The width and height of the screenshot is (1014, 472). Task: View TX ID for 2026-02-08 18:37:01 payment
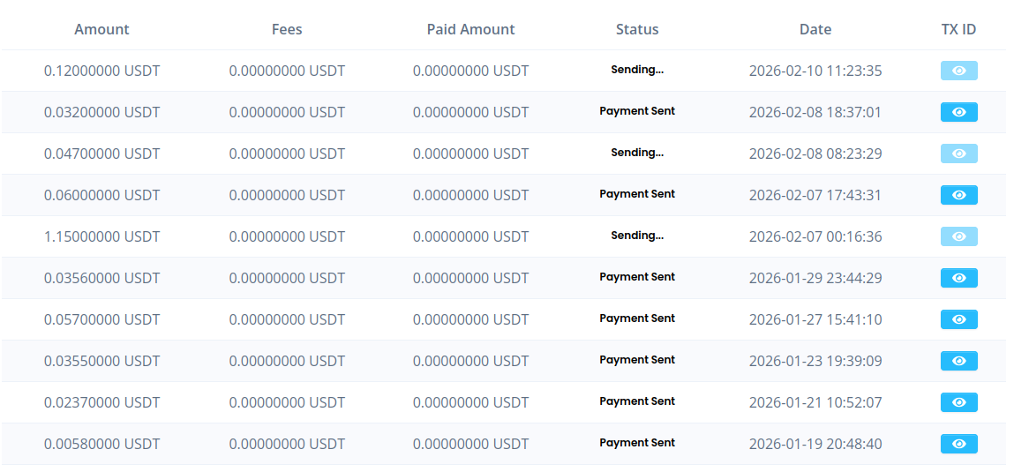[x=958, y=112]
